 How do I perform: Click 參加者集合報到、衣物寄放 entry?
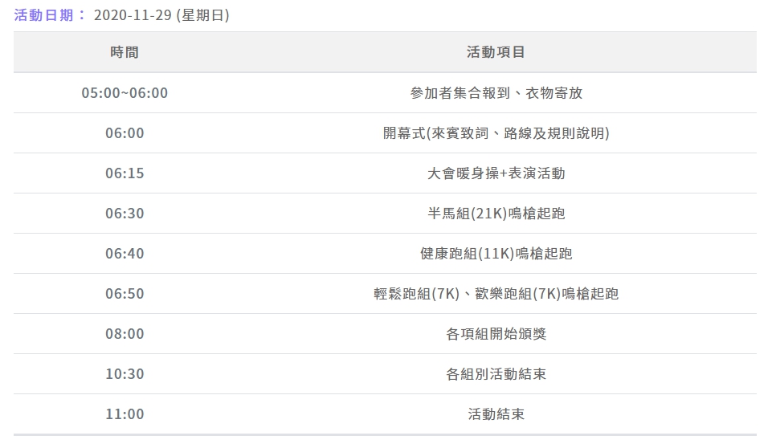coord(496,93)
